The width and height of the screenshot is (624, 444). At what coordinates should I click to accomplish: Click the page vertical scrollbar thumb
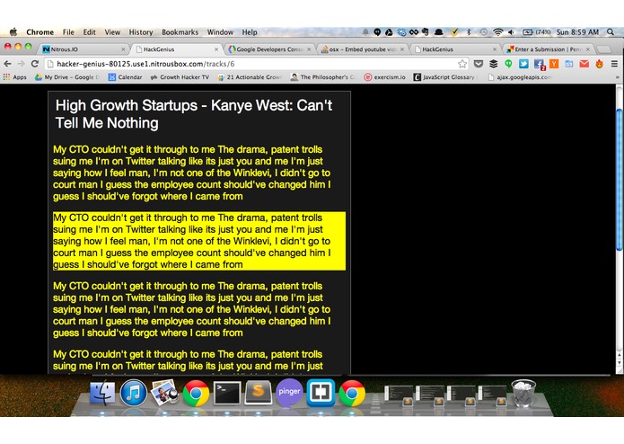point(619,179)
